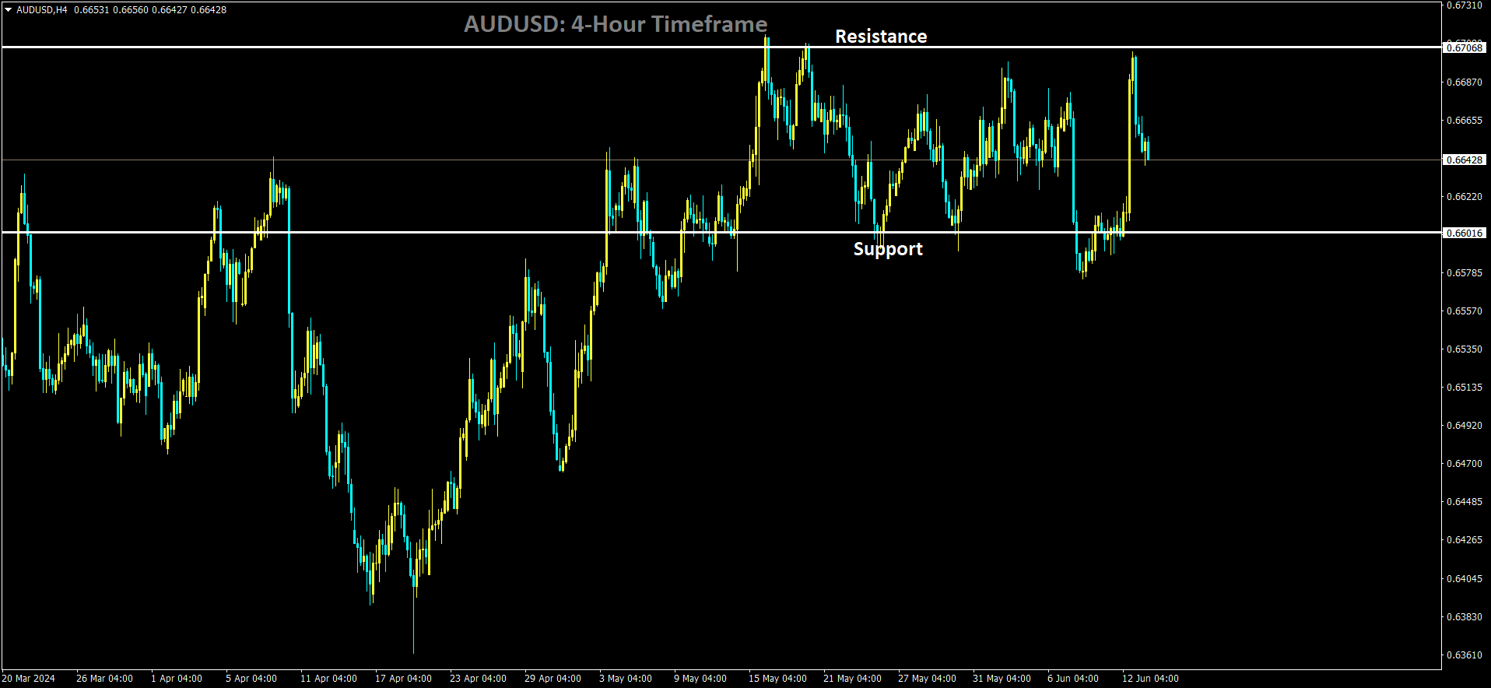This screenshot has height=688, width=1491.
Task: Click the 0.63830 price scale value
Action: [1464, 617]
